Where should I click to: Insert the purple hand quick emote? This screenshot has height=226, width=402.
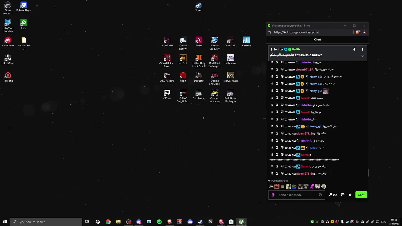[312, 186]
